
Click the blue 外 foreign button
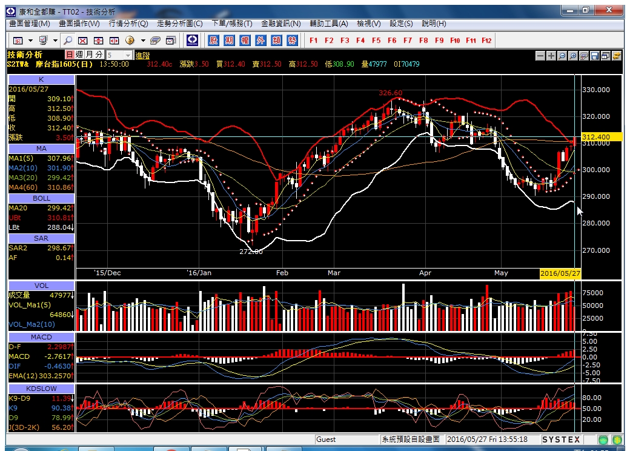[260, 40]
